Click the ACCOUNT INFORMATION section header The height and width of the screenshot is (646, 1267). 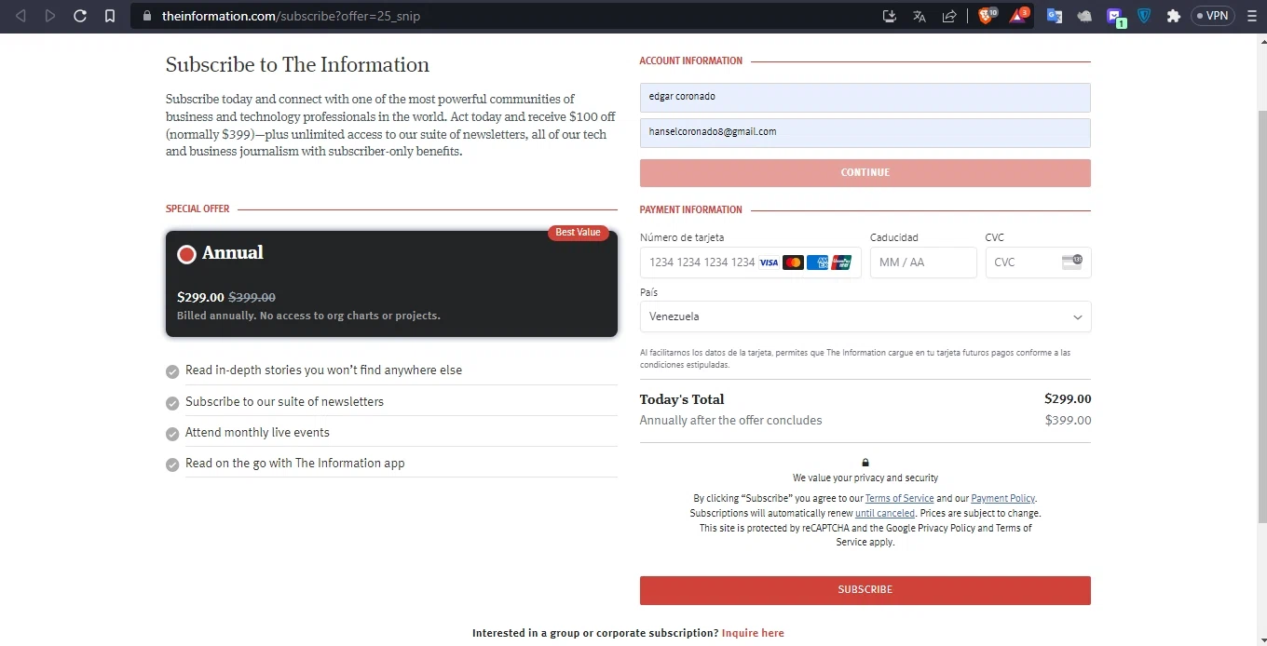(x=690, y=61)
